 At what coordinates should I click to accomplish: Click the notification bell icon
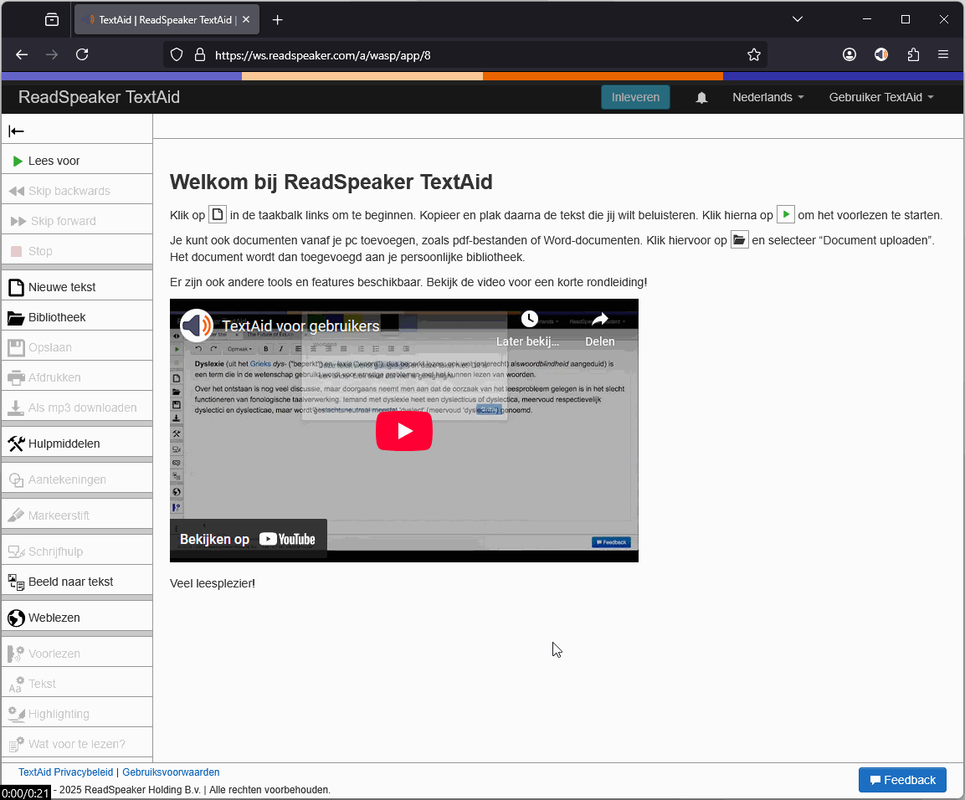701,97
